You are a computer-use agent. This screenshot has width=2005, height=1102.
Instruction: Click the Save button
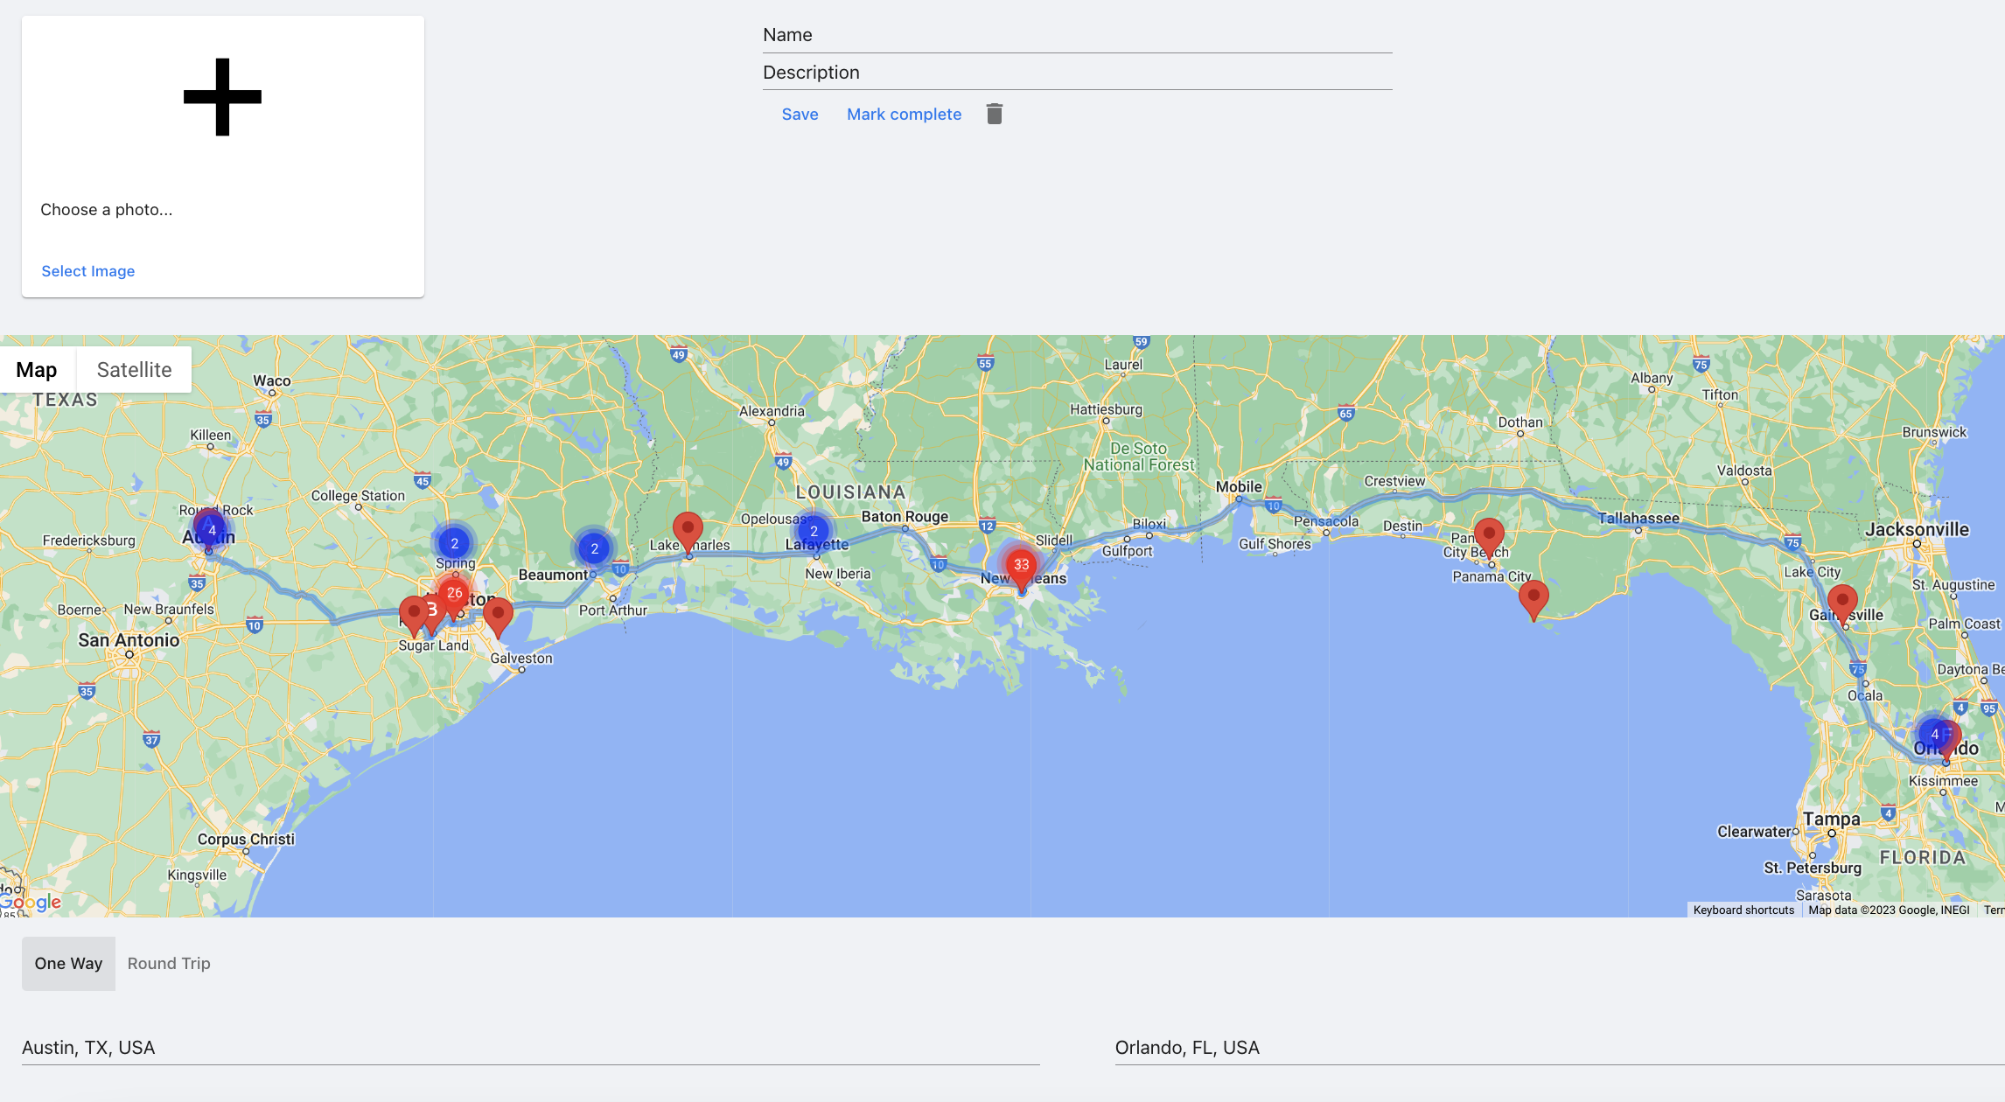(x=800, y=115)
